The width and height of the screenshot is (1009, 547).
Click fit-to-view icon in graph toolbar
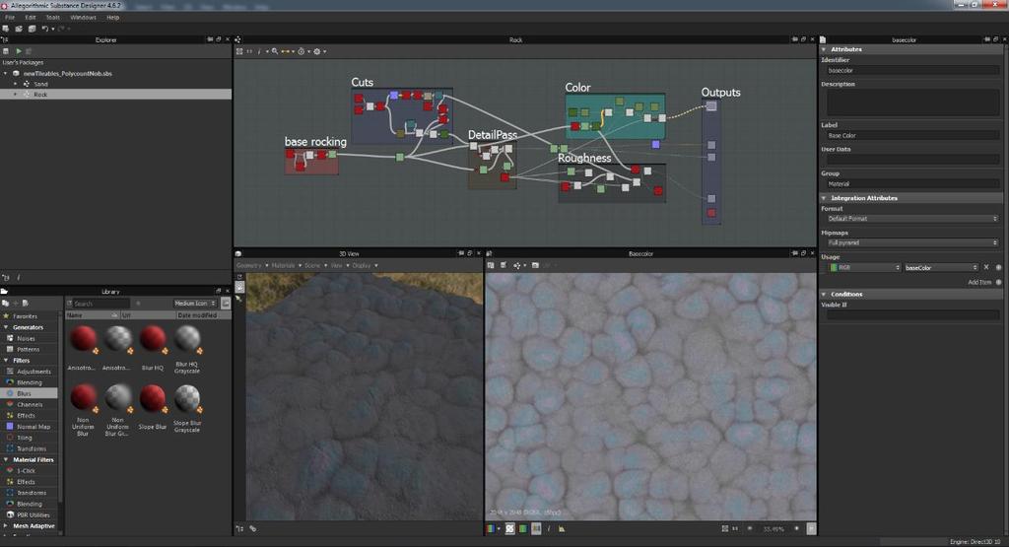[x=239, y=51]
